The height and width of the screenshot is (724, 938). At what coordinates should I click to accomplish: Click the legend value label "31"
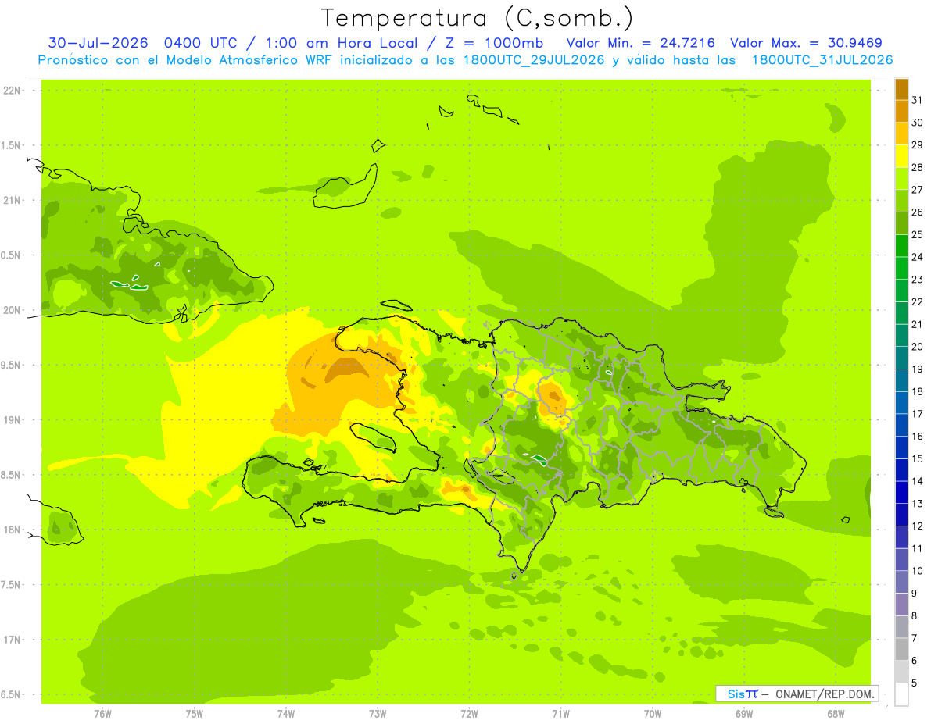(x=918, y=100)
